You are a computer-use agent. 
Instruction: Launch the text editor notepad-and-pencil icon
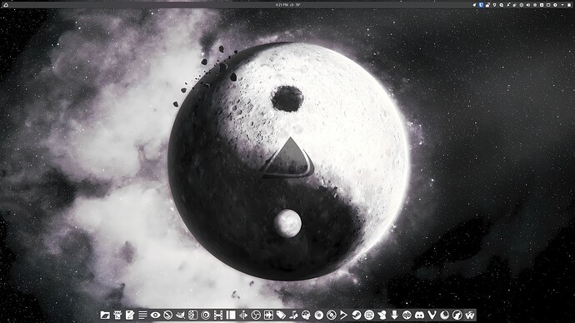(130, 315)
